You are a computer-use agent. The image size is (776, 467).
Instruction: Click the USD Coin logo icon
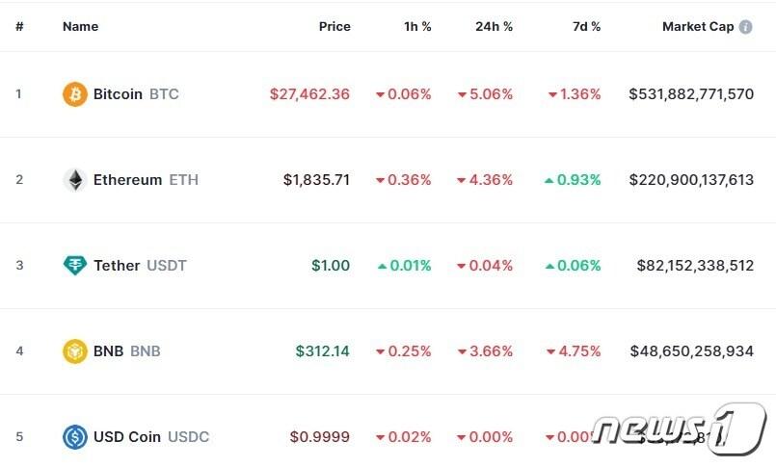[75, 437]
